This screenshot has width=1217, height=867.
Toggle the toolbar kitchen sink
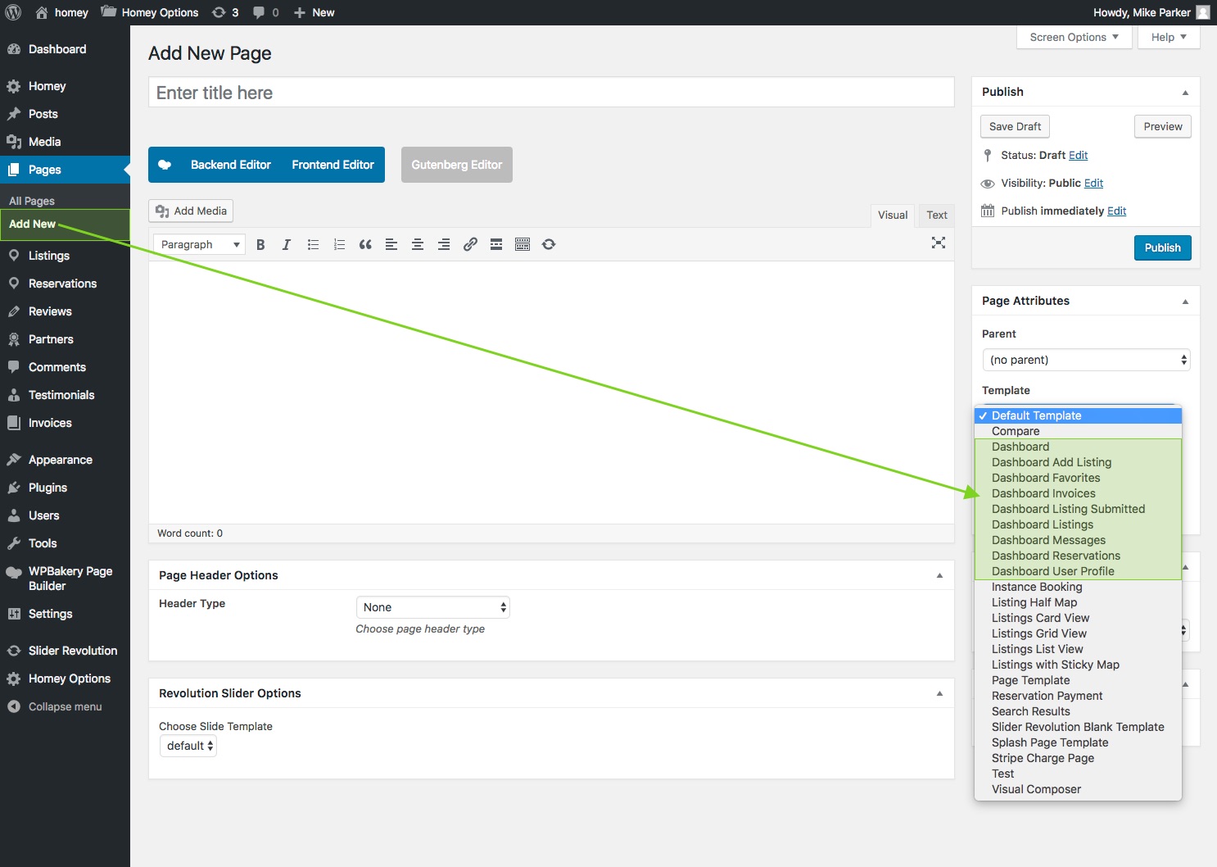[x=523, y=244]
